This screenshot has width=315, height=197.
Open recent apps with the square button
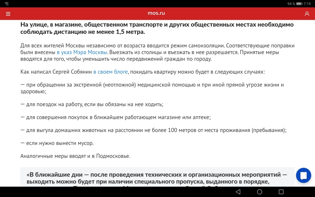pos(281,192)
